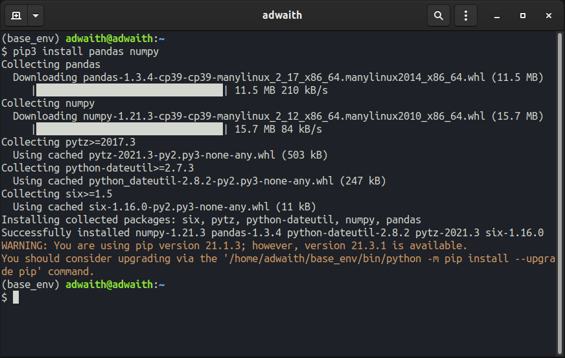Viewport: 565px width, 358px height.
Task: Click '11.5 MB 210 kB/s' text
Action: click(x=281, y=91)
